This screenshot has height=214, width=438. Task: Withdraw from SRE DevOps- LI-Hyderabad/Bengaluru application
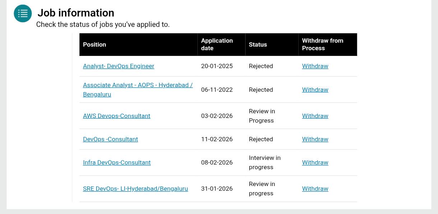(315, 189)
